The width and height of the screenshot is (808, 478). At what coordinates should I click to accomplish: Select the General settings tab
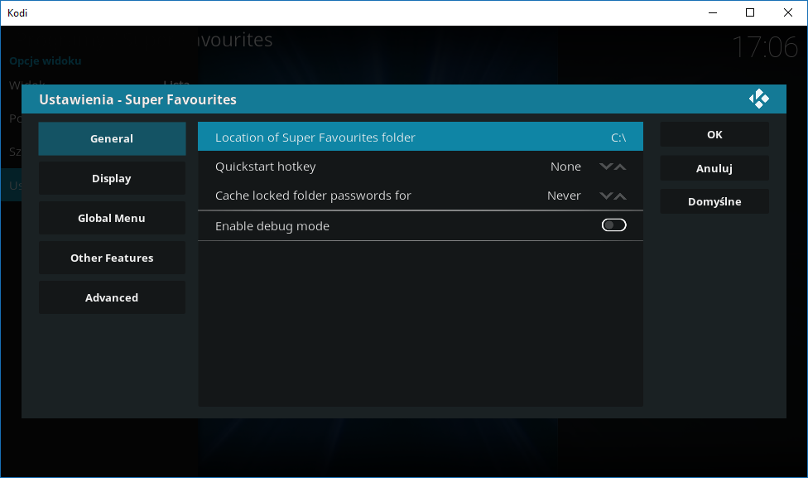pos(112,138)
